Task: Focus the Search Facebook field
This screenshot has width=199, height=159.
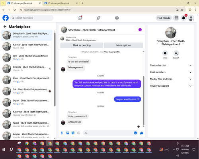Action: [32, 18]
